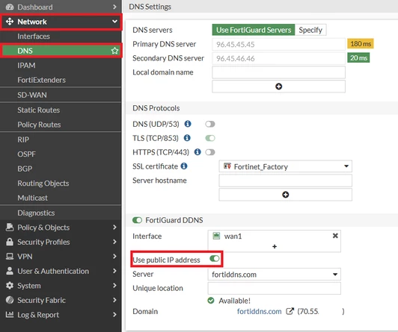Click the TLS (TCP/853) info icon
Image resolution: width=398 pixels, height=332 pixels.
point(187,138)
